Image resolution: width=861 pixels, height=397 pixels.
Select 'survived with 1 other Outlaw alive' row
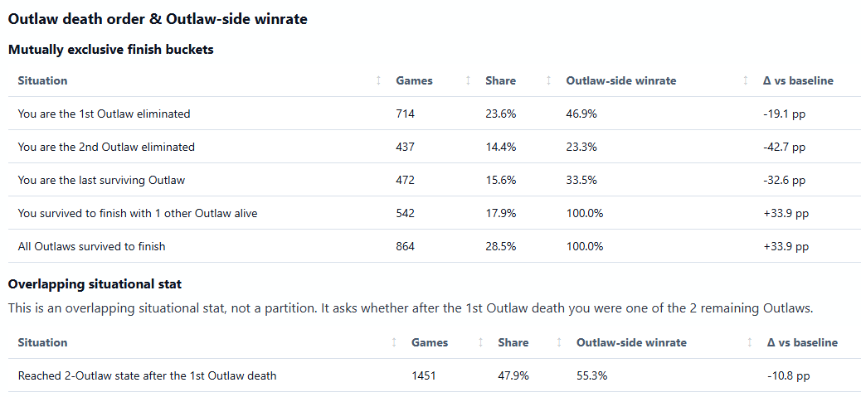[x=435, y=213]
